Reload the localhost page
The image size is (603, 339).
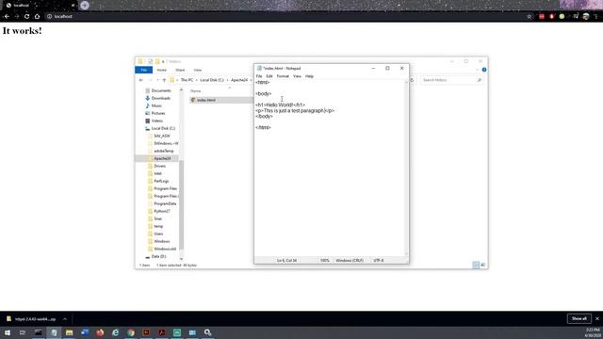(26, 17)
